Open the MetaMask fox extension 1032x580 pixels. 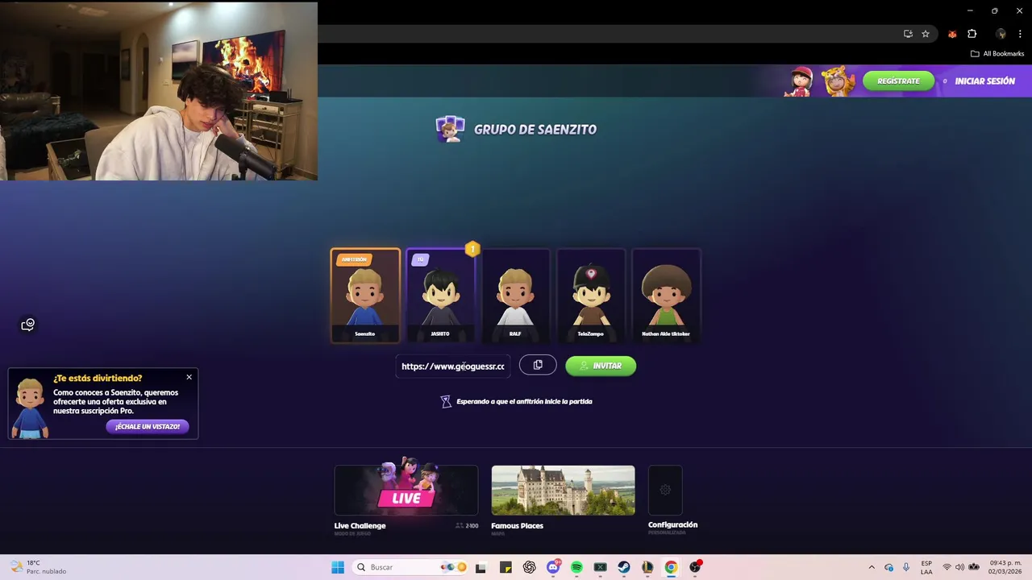coord(952,34)
